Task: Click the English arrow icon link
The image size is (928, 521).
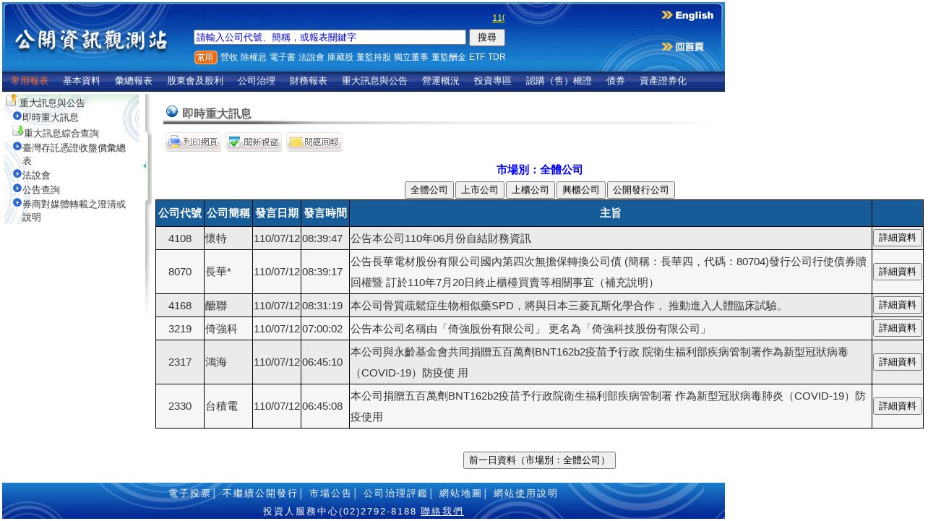Action: tap(687, 15)
